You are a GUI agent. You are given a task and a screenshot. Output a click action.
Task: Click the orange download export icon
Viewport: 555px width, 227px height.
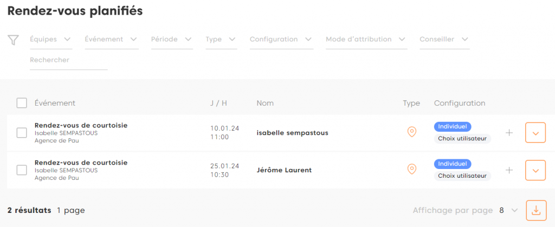tap(535, 210)
